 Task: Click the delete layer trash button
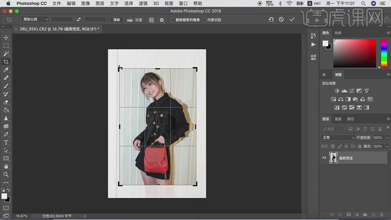pyautogui.click(x=382, y=214)
